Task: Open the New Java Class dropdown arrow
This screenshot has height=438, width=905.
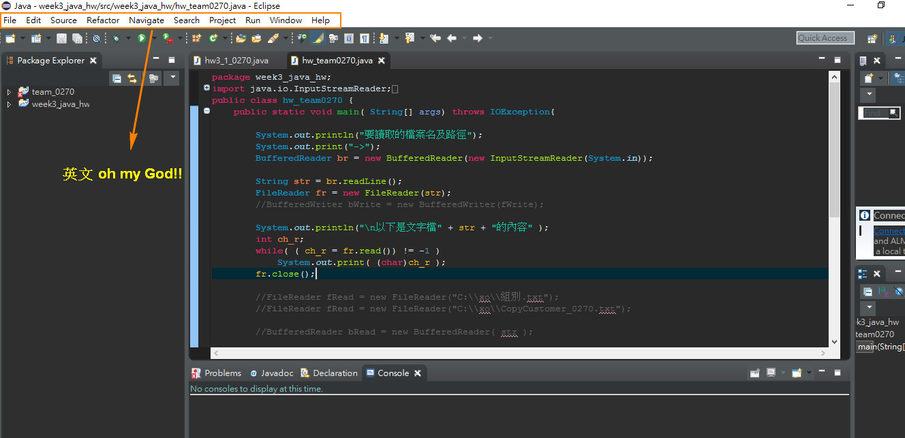Action: (225, 38)
